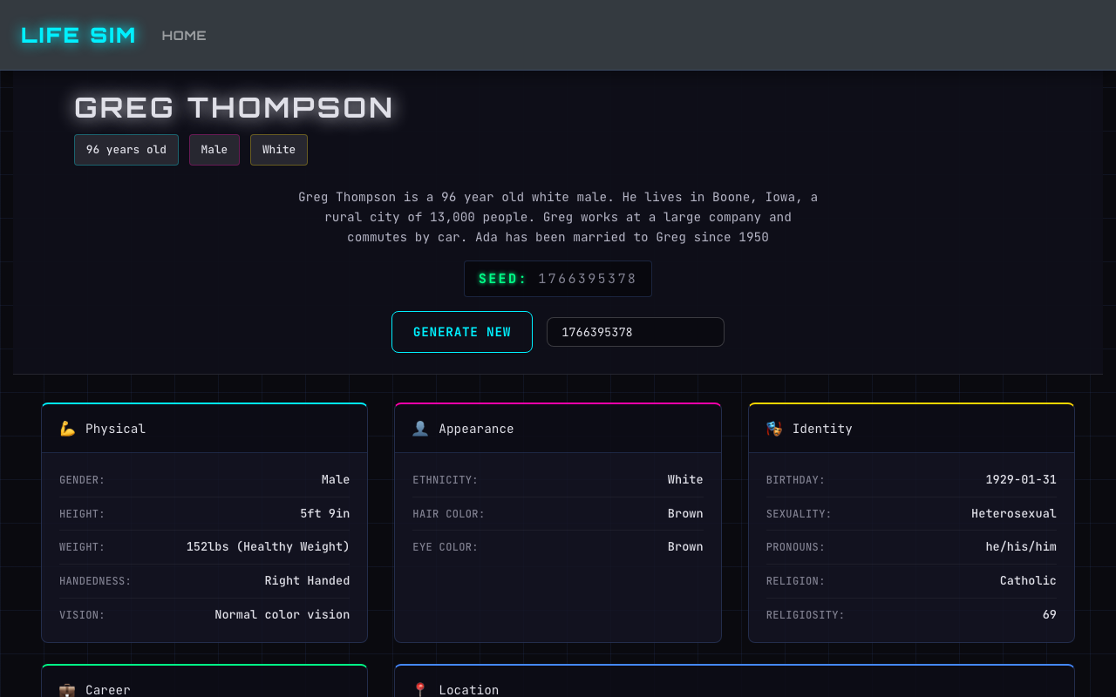Select the 96 years old badge
1116x697 pixels.
[126, 150]
